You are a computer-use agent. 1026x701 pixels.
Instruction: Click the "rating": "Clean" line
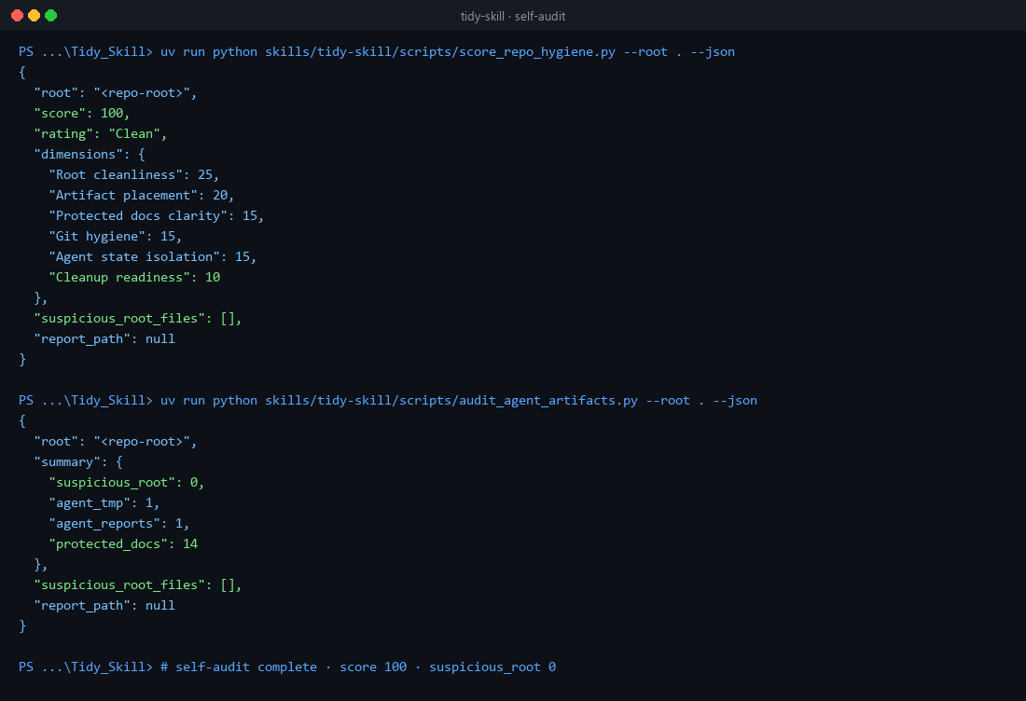(100, 133)
